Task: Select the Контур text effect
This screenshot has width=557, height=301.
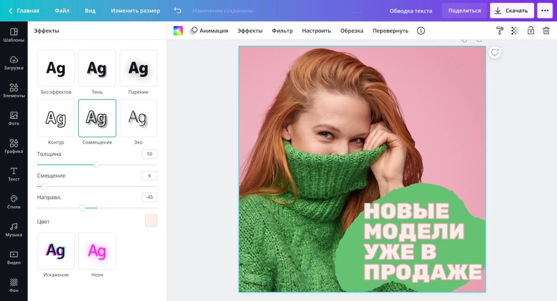Action: click(56, 118)
